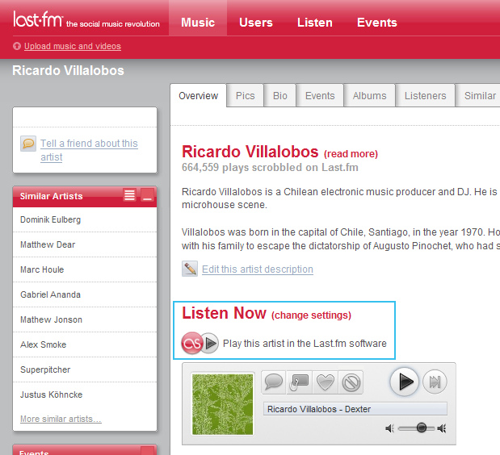Select the Overview tab
Viewport: 500px width, 455px height.
pyautogui.click(x=199, y=95)
